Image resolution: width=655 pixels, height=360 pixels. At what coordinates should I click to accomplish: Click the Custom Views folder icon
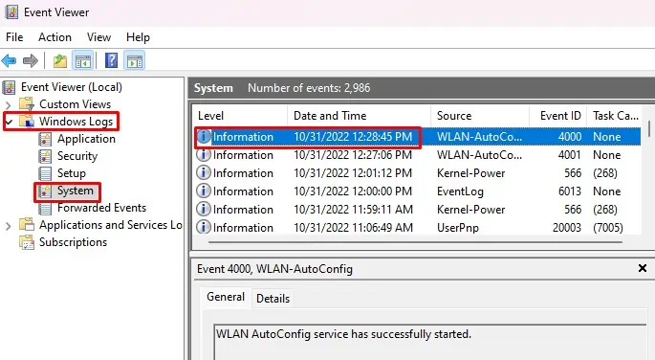[27, 103]
